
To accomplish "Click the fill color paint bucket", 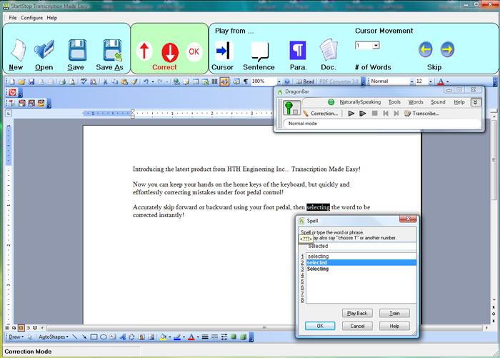I will point(164,337).
